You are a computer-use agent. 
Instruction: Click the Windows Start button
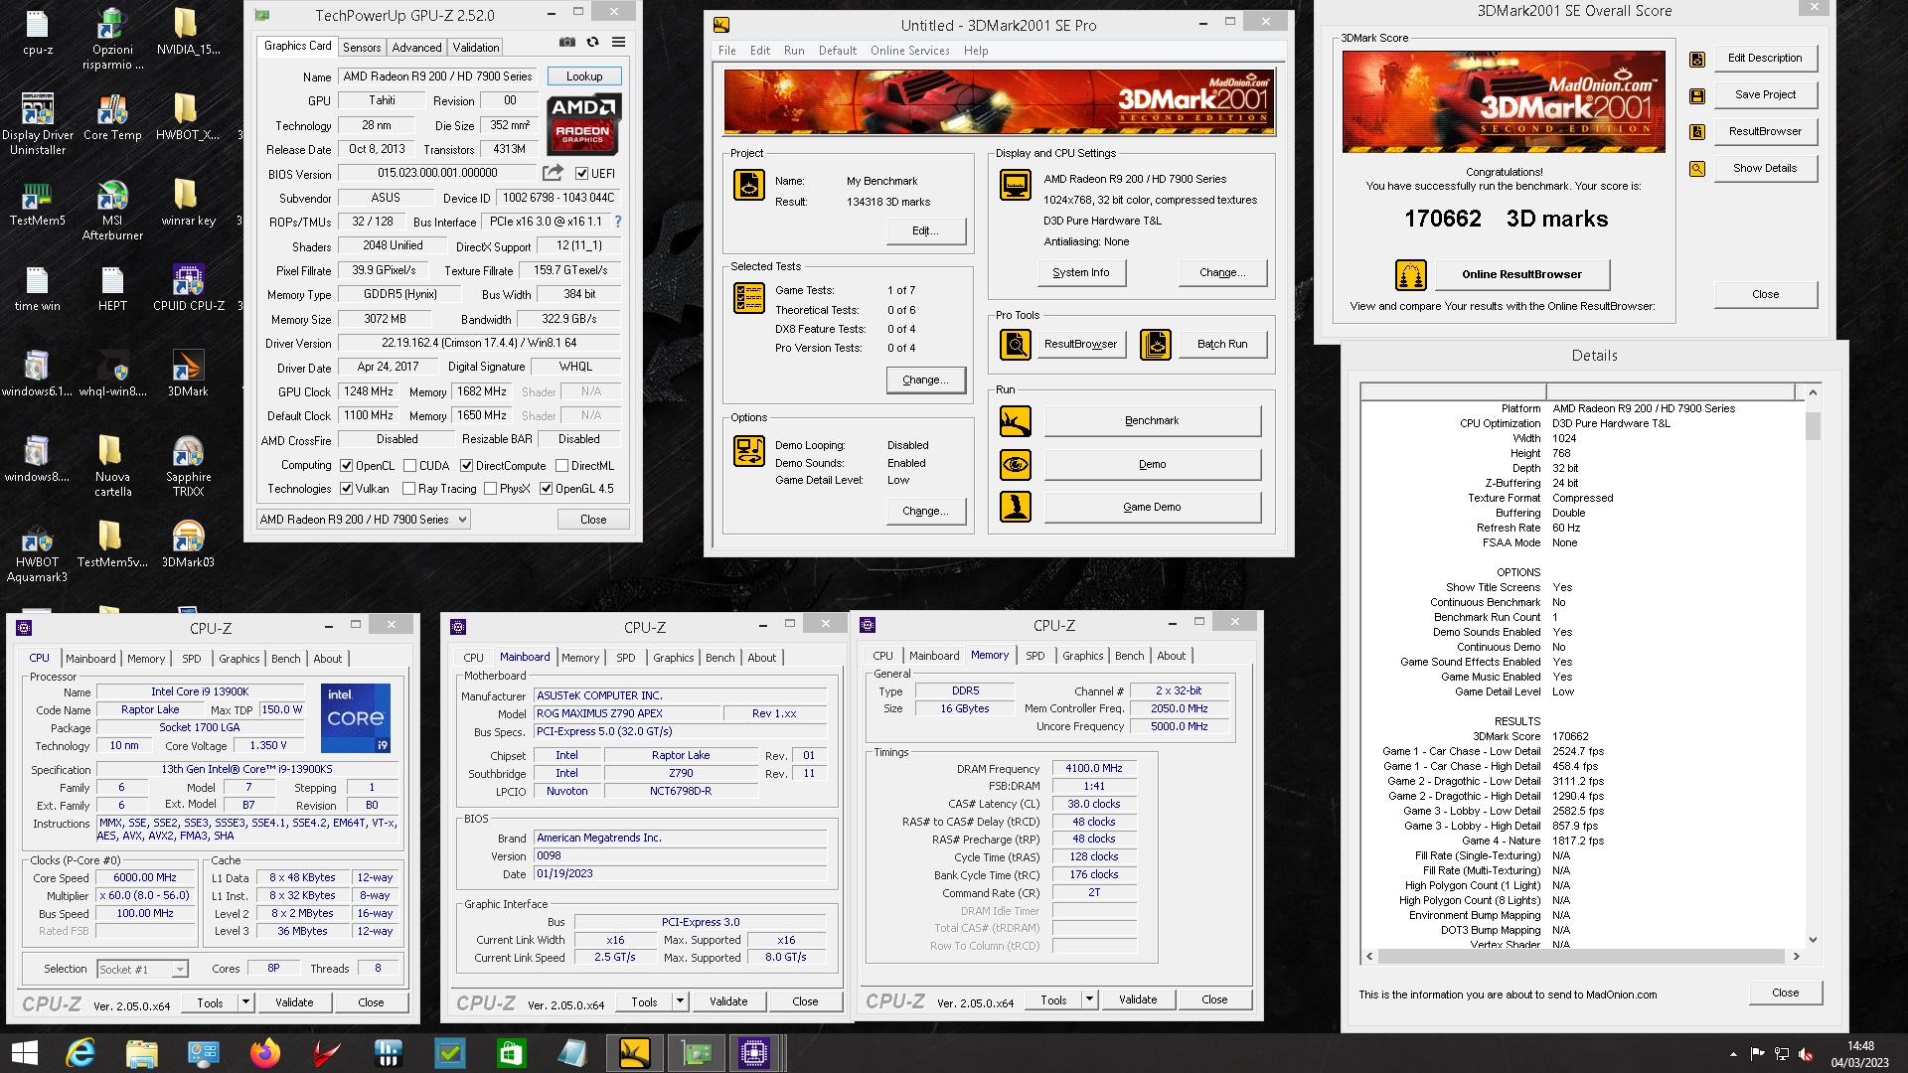pos(24,1052)
